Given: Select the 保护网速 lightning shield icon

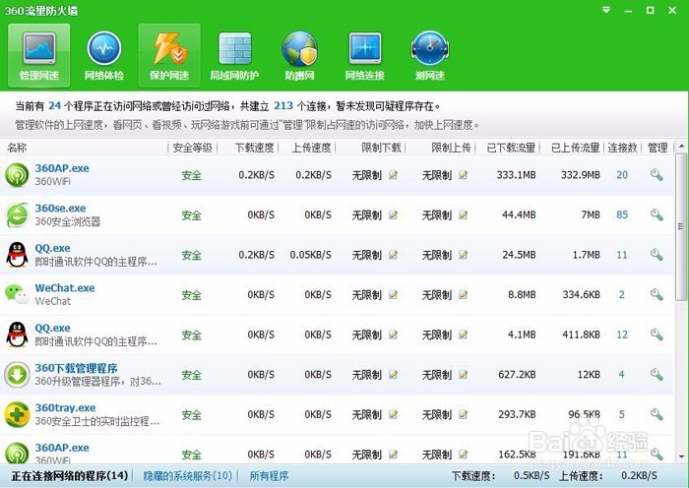Looking at the screenshot, I should click(169, 55).
